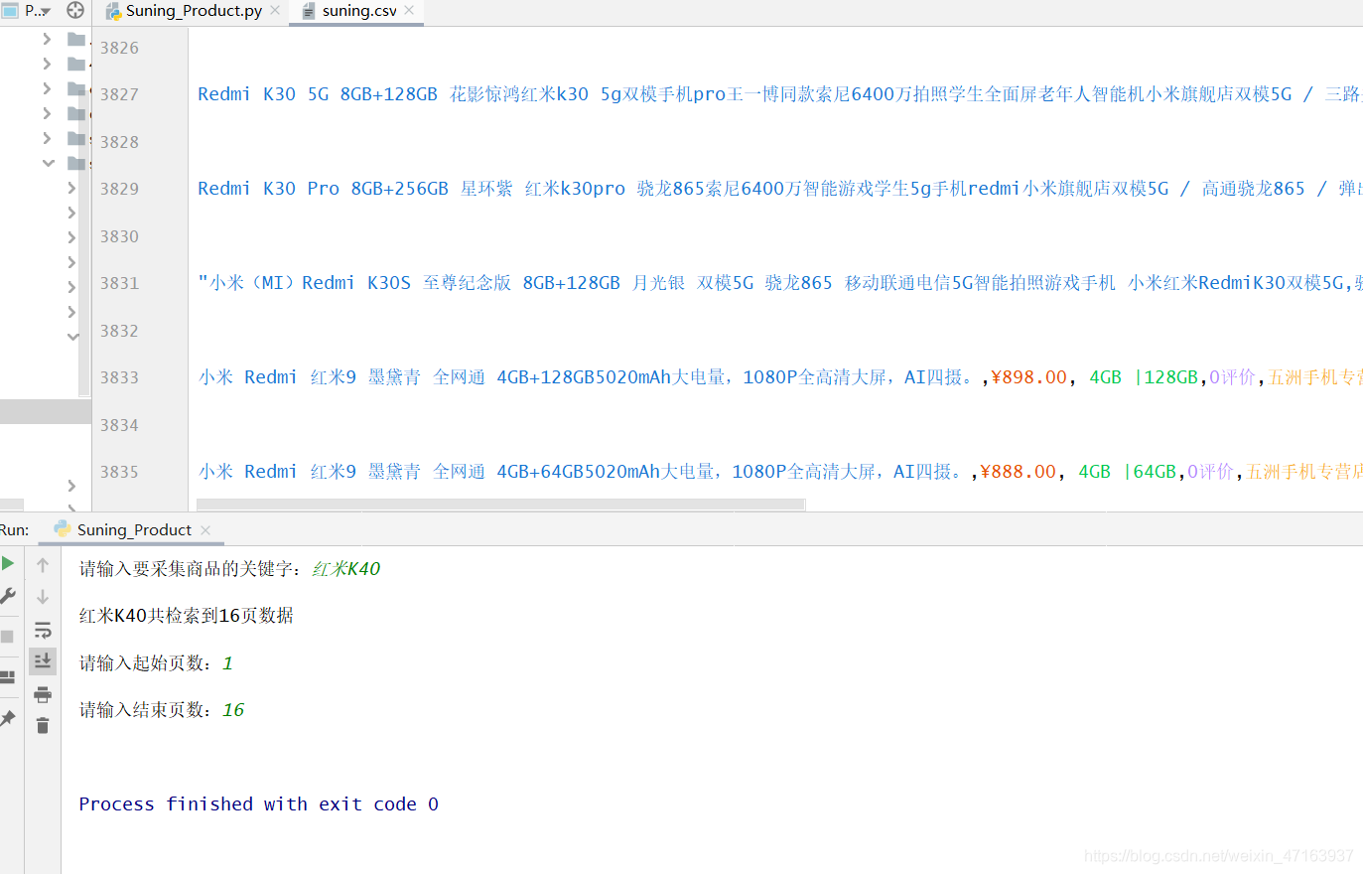Image resolution: width=1363 pixels, height=874 pixels.
Task: Close the Suning_Product run tab
Action: (x=205, y=530)
